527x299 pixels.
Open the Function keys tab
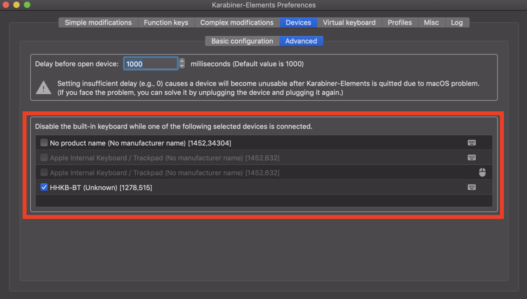click(x=166, y=22)
